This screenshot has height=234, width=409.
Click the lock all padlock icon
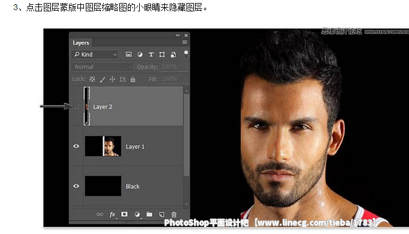[x=133, y=79]
